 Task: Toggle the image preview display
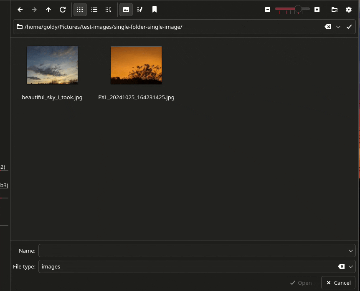coord(126,10)
